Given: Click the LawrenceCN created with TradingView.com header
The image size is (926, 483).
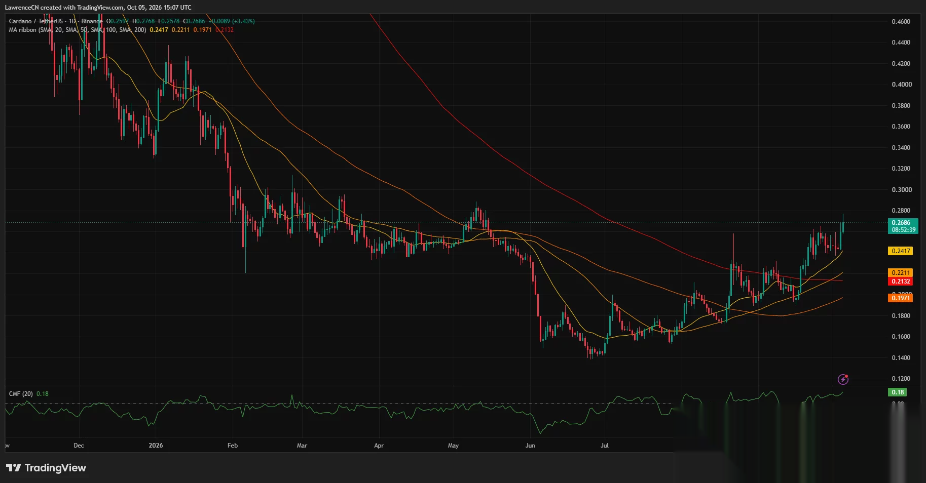Looking at the screenshot, I should [98, 8].
